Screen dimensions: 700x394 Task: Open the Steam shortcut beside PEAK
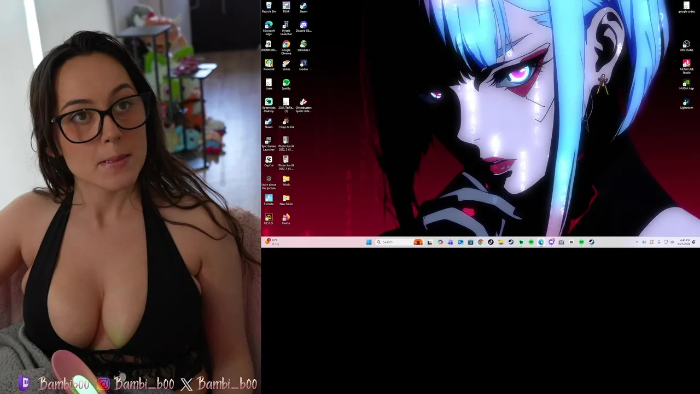coord(304,7)
